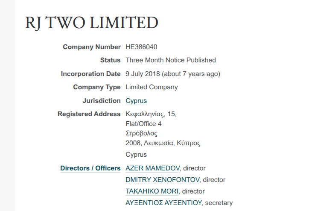Screen dimensions: 309x211
Task: Follow the DMITRY XENOFONTOV director link
Action: click(163, 180)
